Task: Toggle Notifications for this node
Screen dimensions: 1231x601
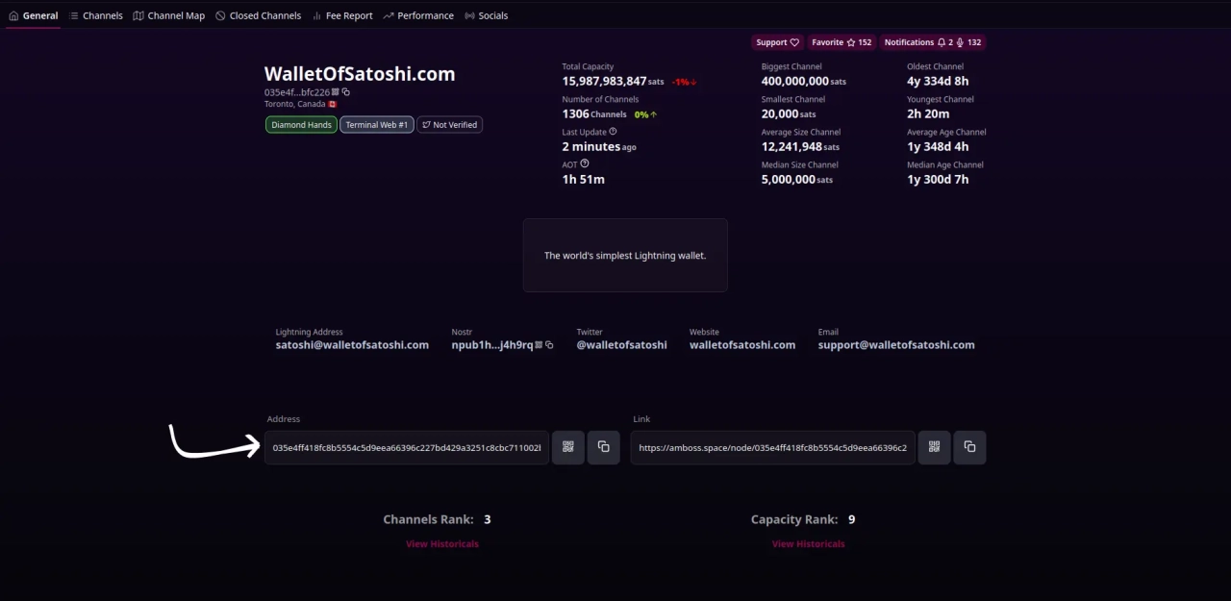Action: [x=932, y=42]
